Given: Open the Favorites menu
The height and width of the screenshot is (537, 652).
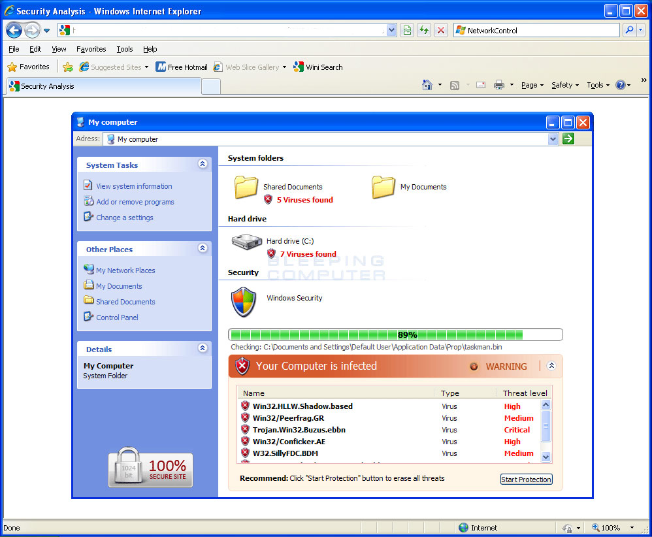Looking at the screenshot, I should [91, 49].
